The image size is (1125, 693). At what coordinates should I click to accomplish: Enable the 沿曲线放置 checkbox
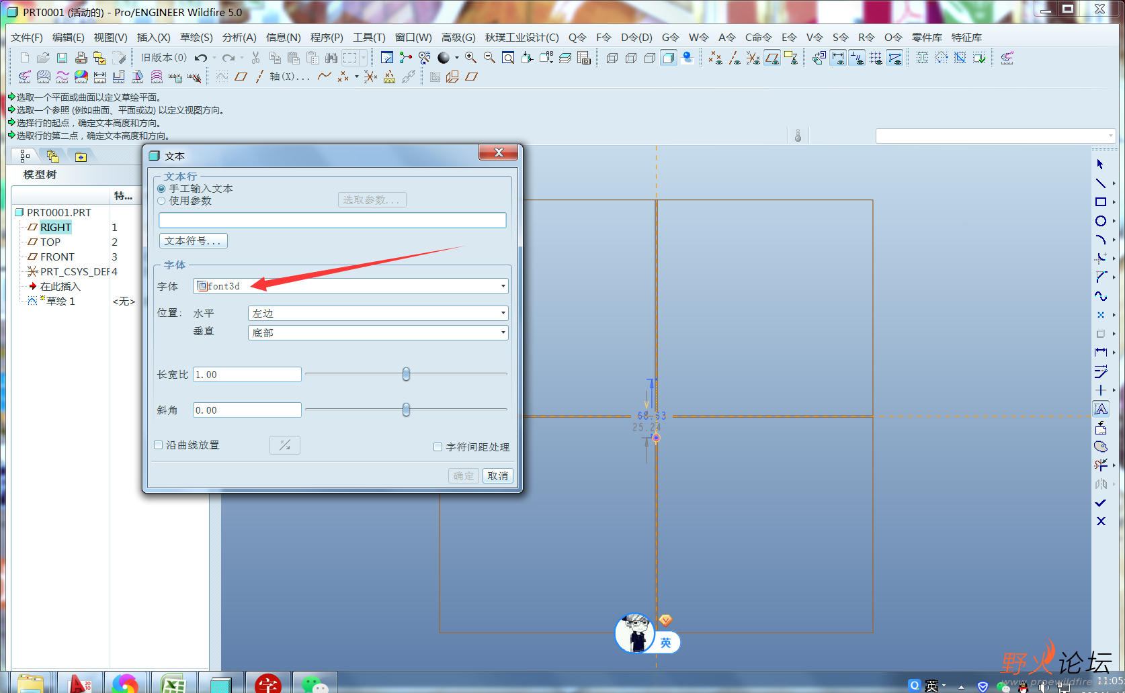point(159,445)
